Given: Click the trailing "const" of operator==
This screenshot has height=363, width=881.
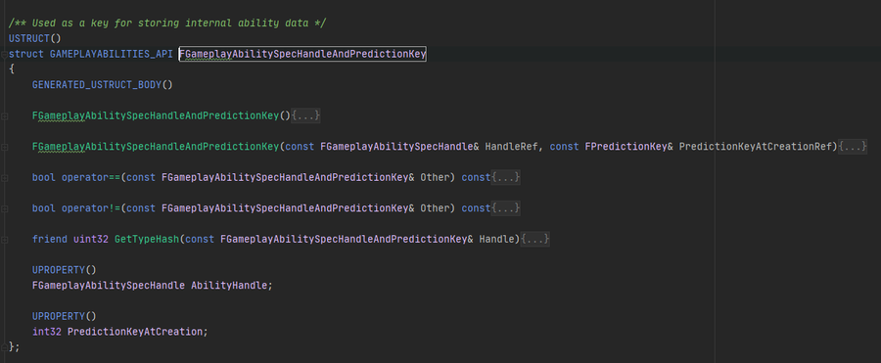Looking at the screenshot, I should 476,177.
